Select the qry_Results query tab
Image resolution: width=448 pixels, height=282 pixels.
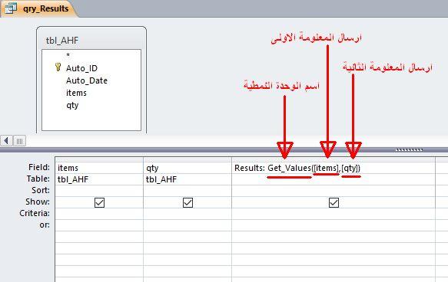pos(38,8)
